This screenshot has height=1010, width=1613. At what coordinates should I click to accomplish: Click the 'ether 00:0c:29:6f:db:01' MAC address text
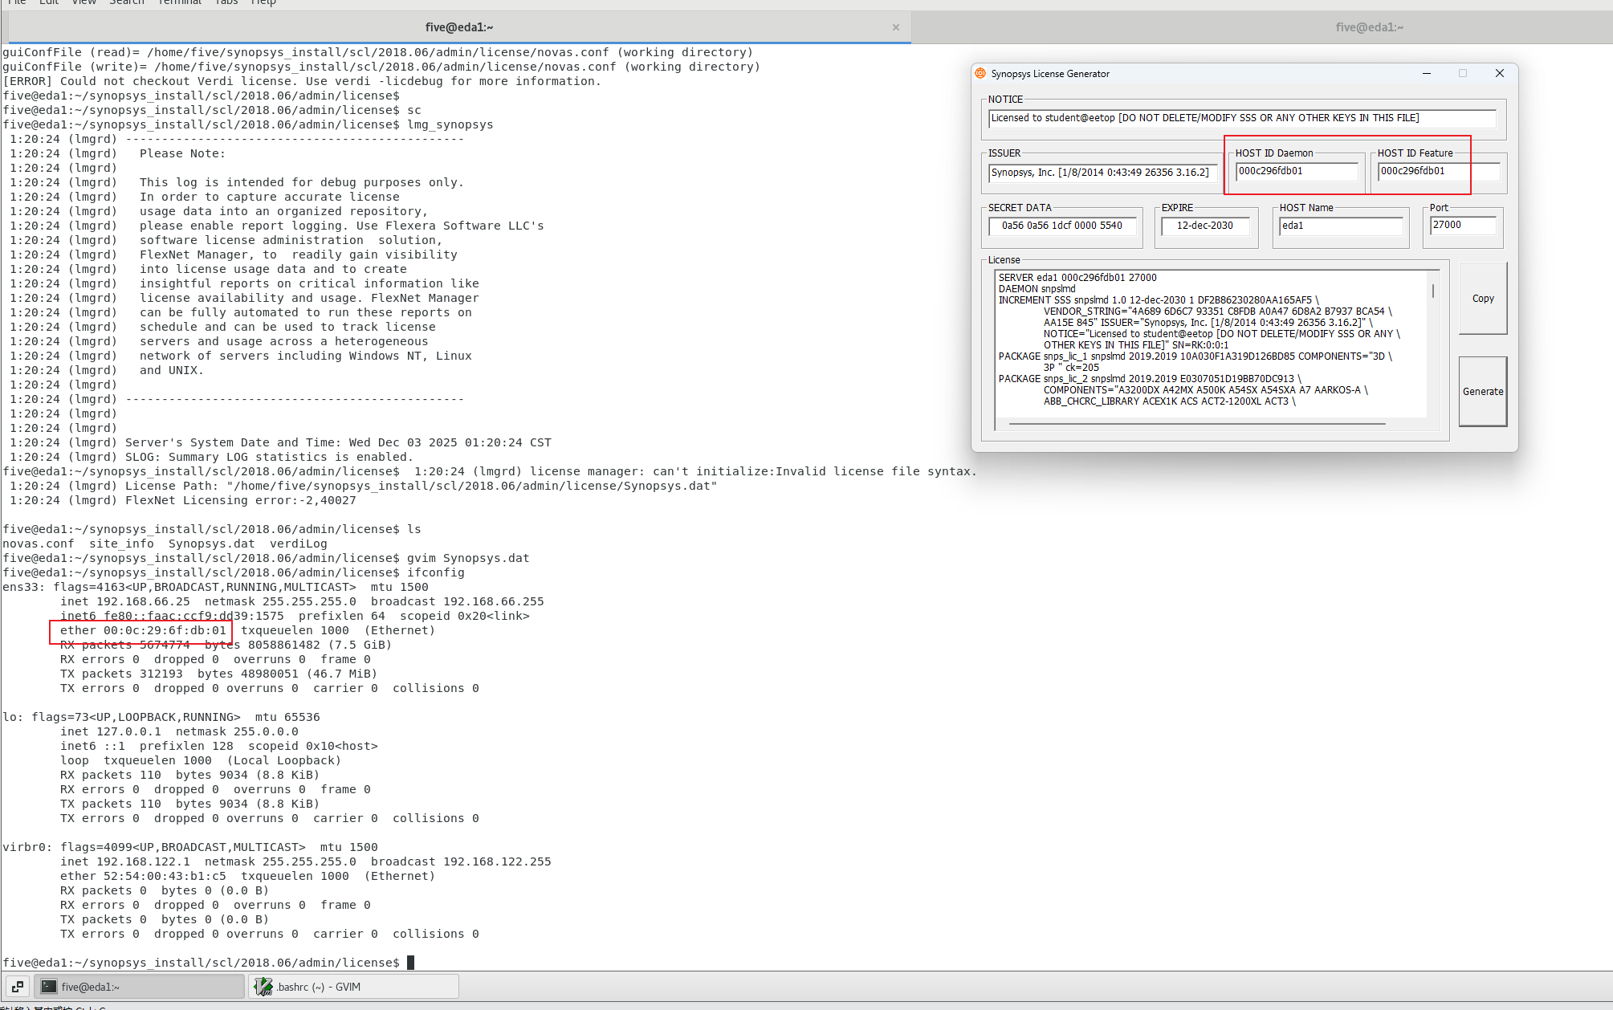point(143,630)
